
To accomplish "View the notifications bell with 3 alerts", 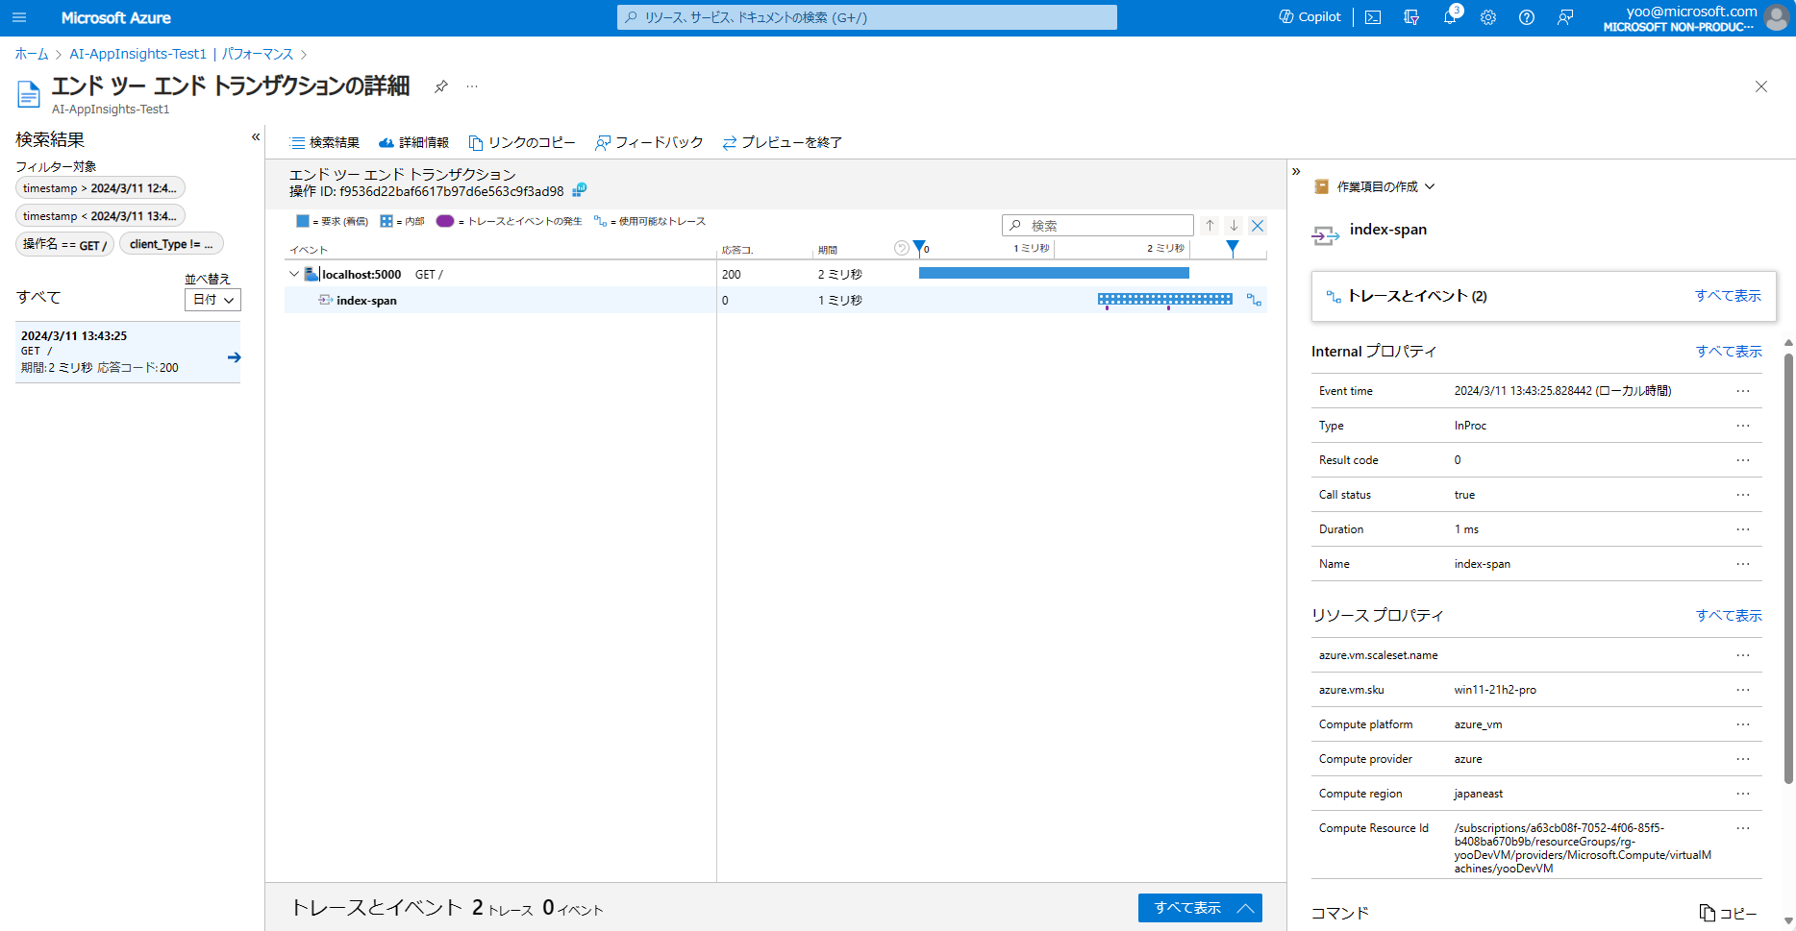I will point(1450,16).
